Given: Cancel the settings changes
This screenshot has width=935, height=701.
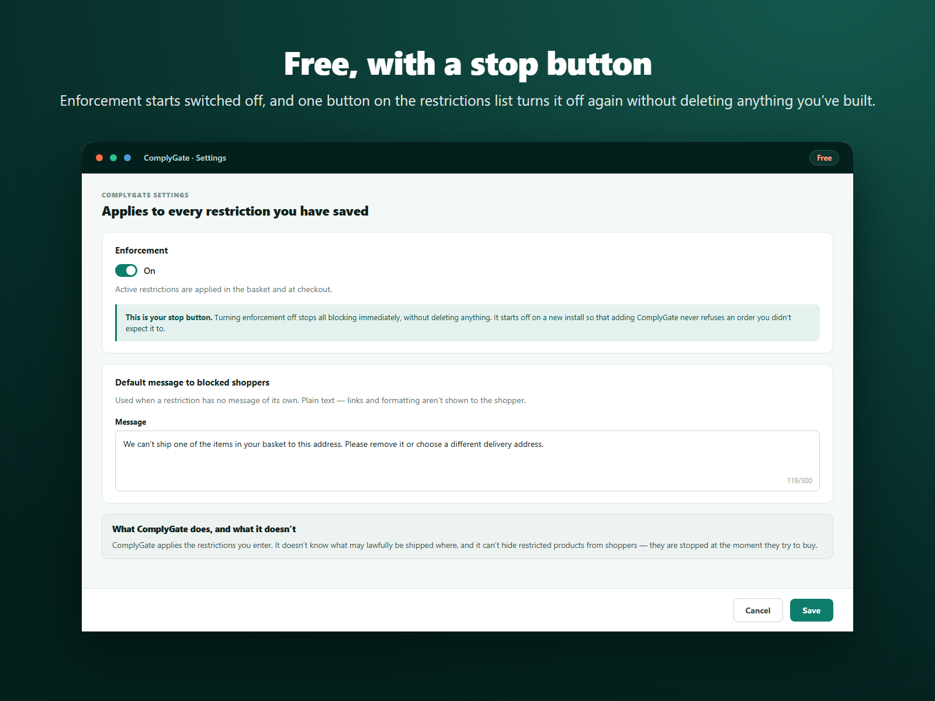Looking at the screenshot, I should point(758,610).
